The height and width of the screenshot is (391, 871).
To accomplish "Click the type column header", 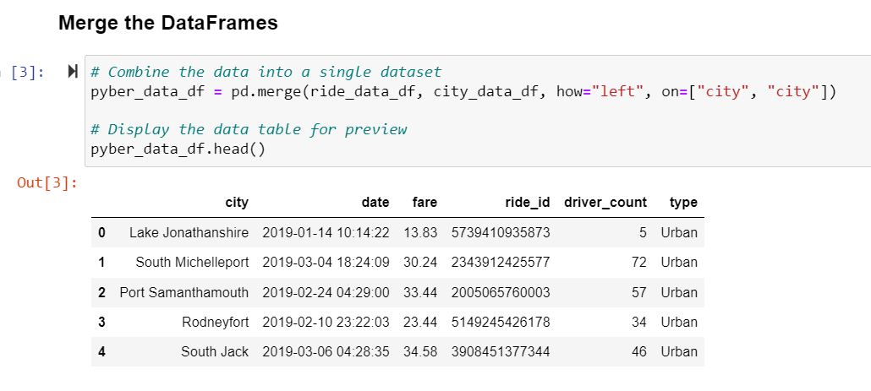I will point(683,203).
